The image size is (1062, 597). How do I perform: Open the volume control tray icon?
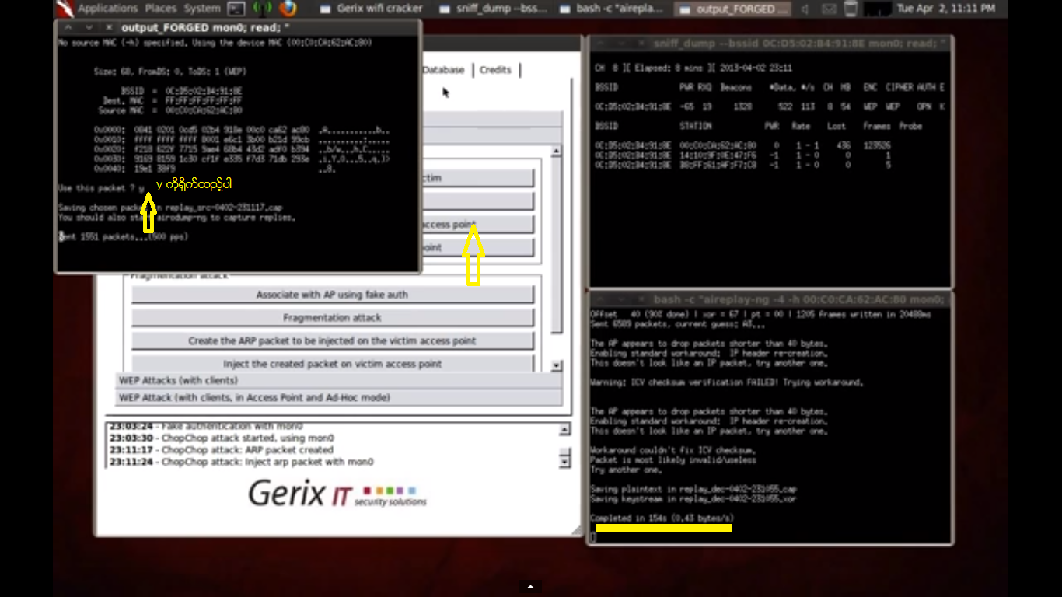coord(805,9)
